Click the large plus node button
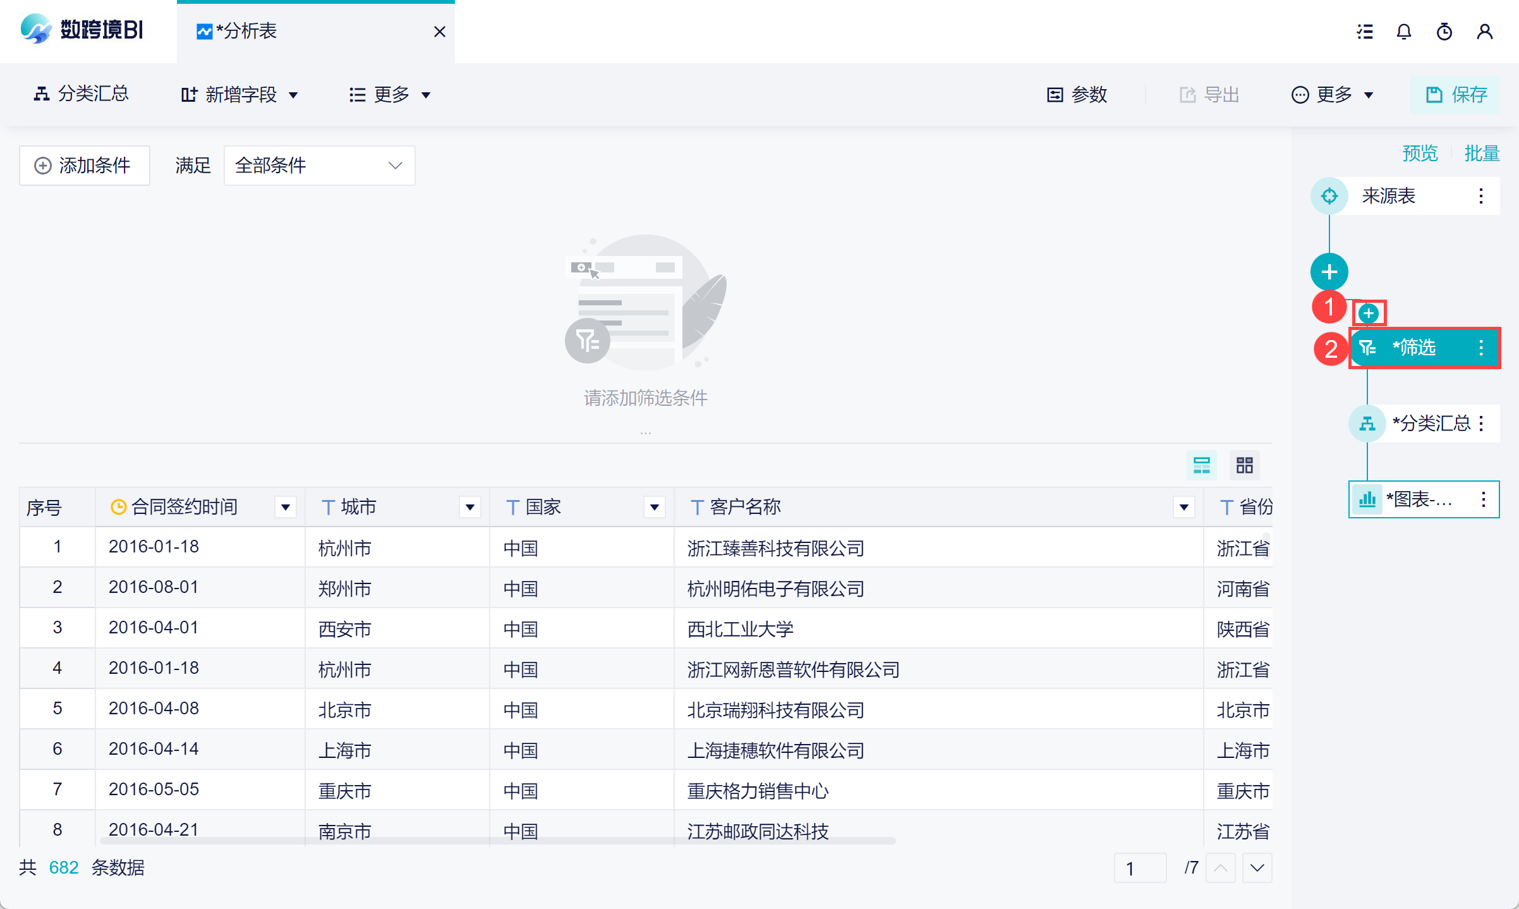This screenshot has width=1519, height=909. [x=1329, y=272]
